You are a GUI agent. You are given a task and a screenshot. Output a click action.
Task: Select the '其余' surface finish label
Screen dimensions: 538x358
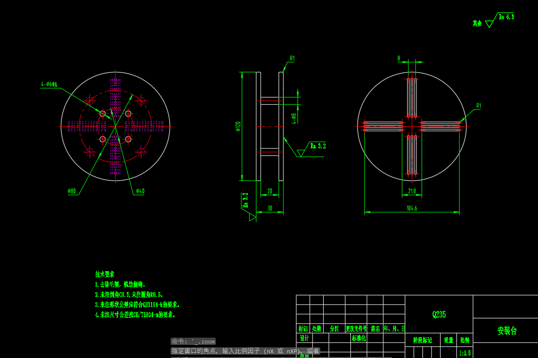[477, 23]
